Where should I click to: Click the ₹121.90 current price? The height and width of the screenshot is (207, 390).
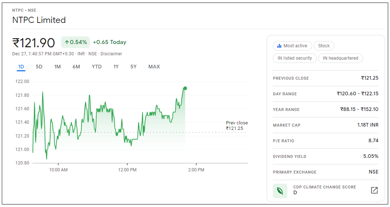(x=33, y=43)
